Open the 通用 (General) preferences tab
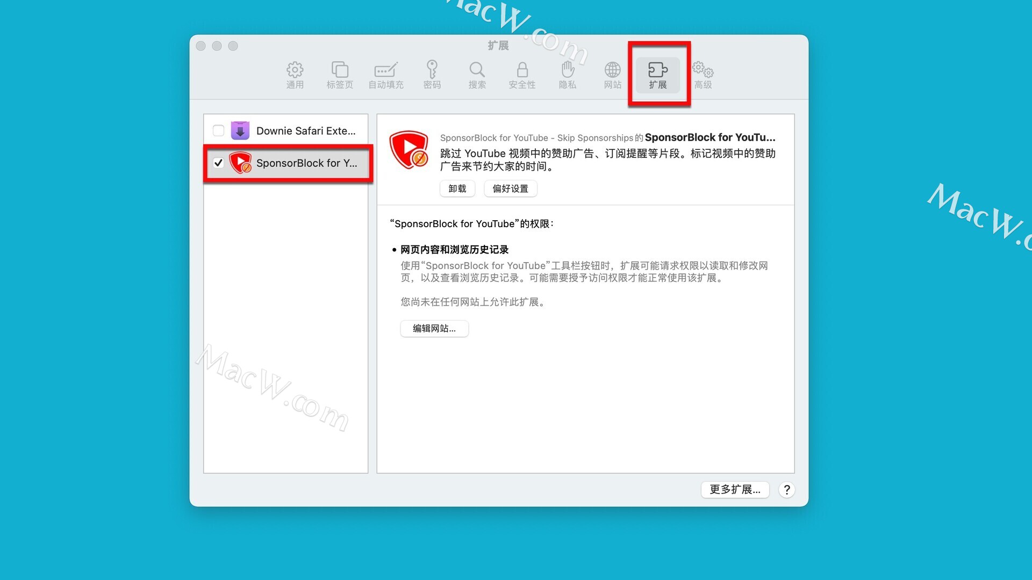This screenshot has width=1032, height=580. click(x=295, y=75)
